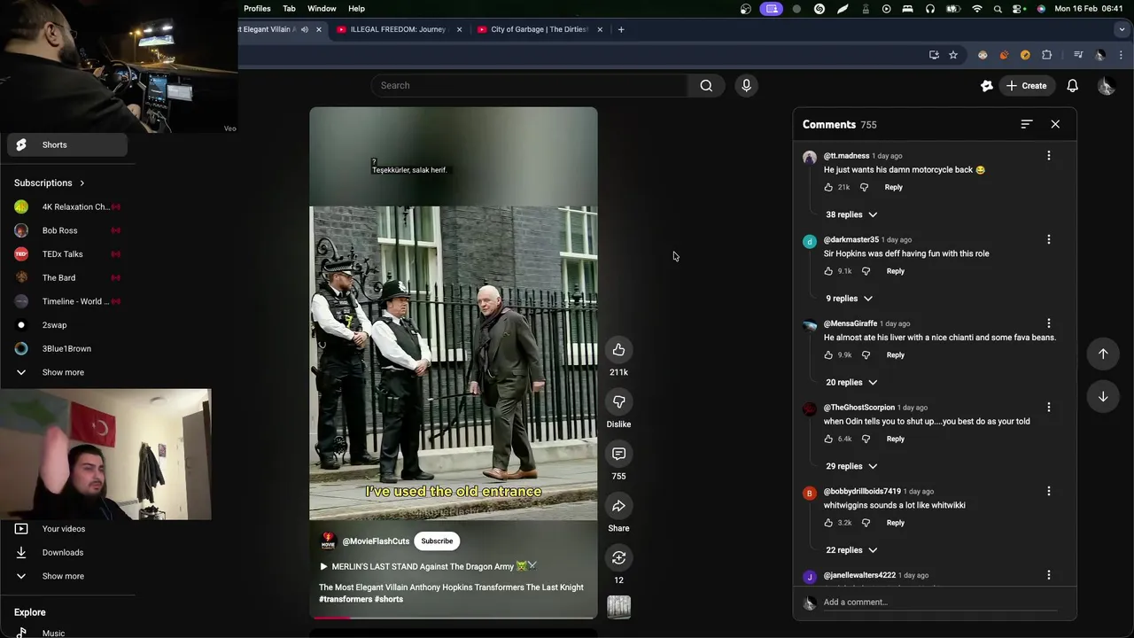The height and width of the screenshot is (638, 1134).
Task: Open a new browser tab
Action: point(621,29)
